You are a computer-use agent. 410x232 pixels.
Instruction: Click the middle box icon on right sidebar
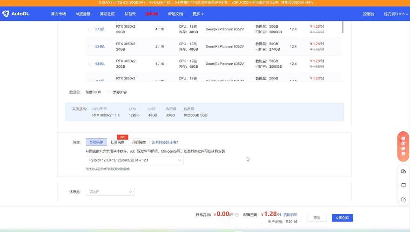click(x=403, y=185)
